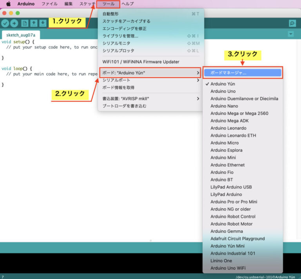This screenshot has width=301, height=279.
Task: Choose ライブラリを管理... from the menu
Action: click(120, 36)
